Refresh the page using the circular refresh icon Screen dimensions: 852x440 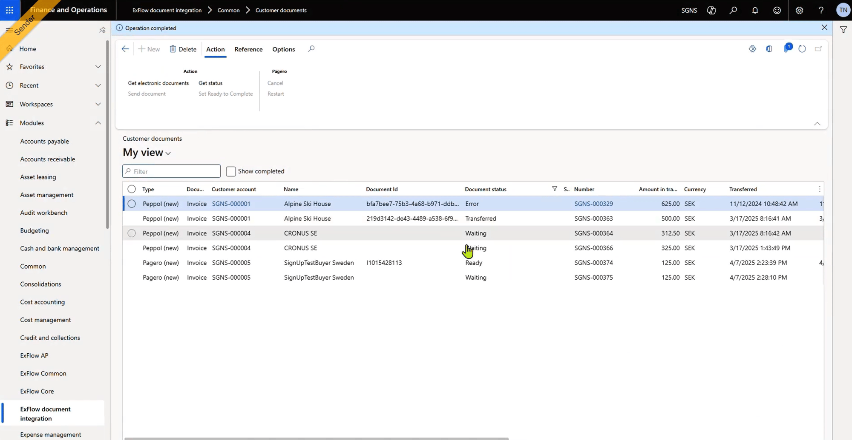coord(802,49)
